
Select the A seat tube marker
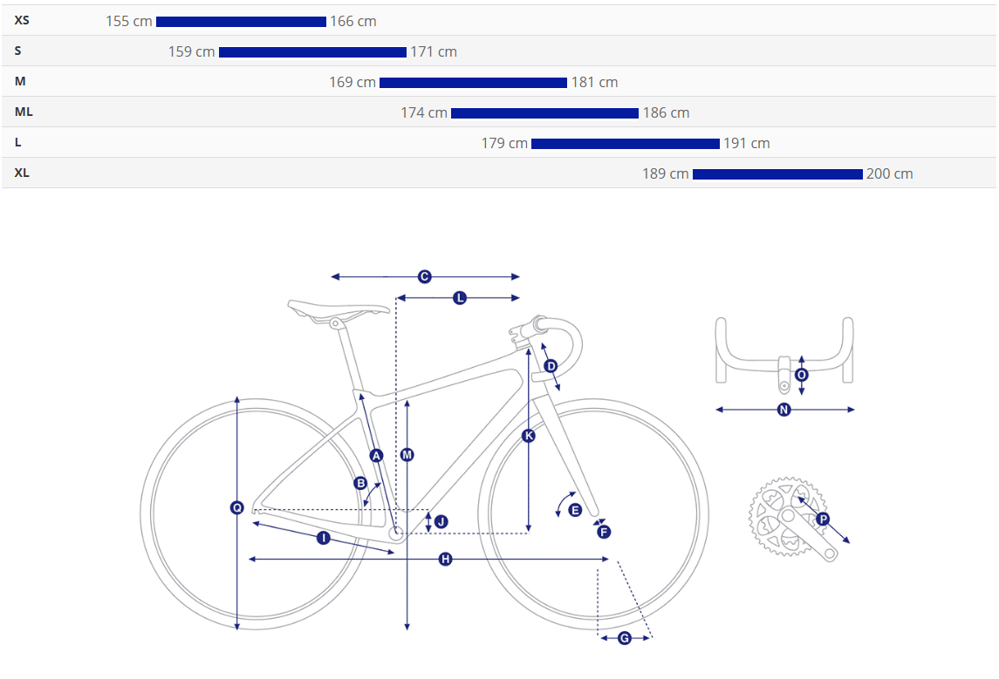(377, 456)
